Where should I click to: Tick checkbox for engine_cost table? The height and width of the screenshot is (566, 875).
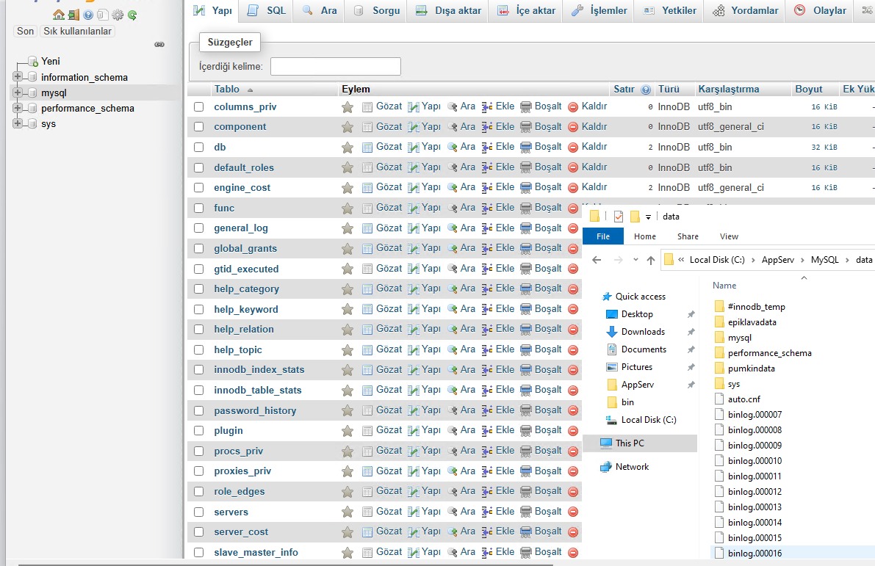pos(198,187)
